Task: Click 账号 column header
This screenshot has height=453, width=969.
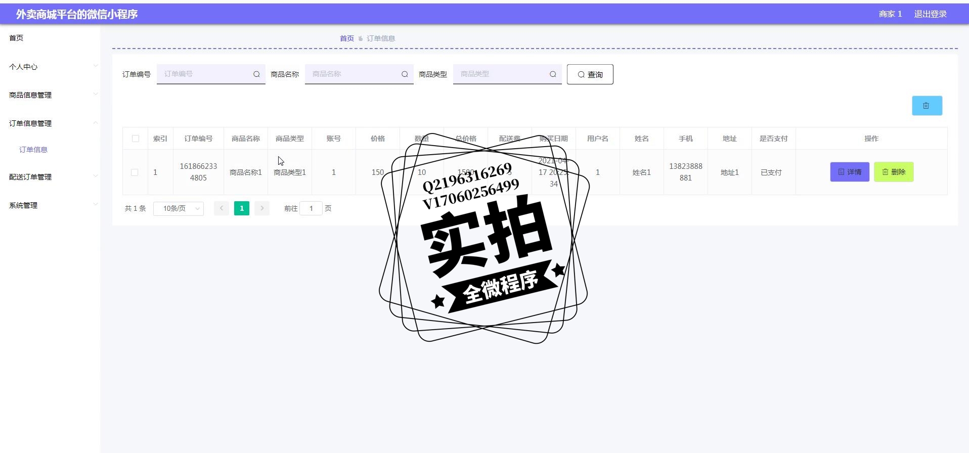Action: tap(334, 139)
